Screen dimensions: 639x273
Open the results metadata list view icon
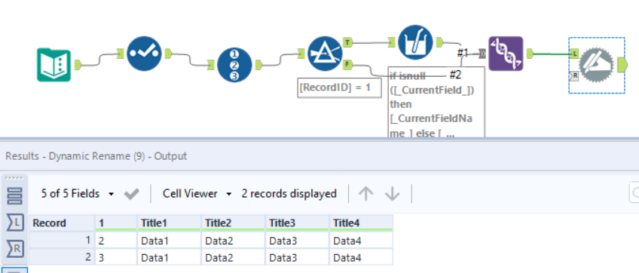(14, 196)
